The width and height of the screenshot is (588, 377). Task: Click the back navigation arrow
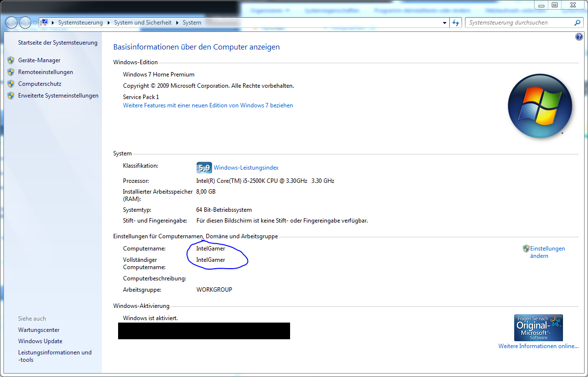pyautogui.click(x=11, y=23)
